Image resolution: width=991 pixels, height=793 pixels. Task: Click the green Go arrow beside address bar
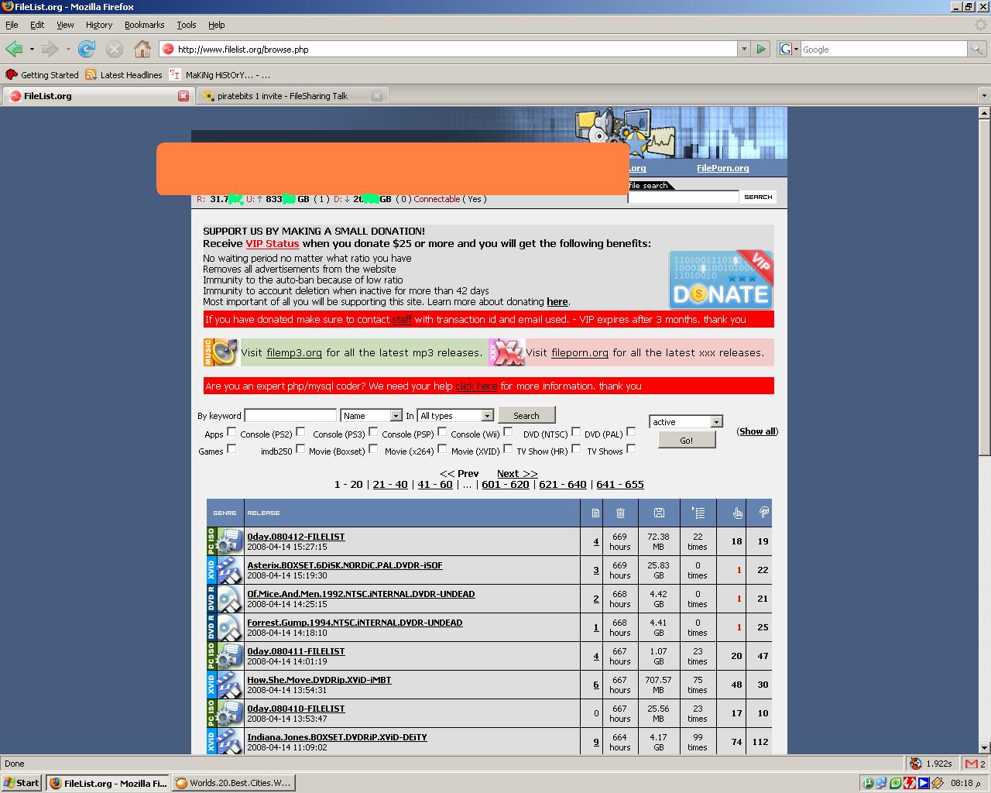click(x=761, y=49)
